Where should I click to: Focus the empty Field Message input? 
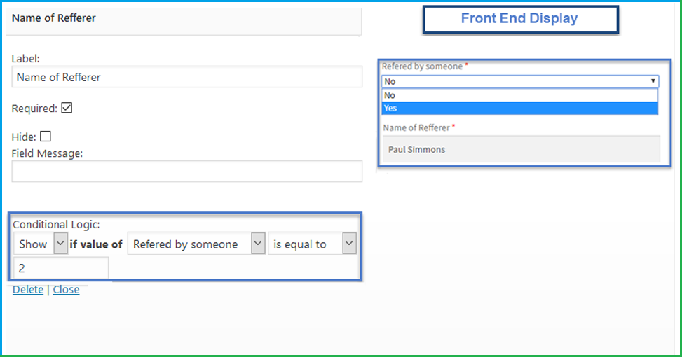pyautogui.click(x=186, y=171)
